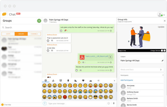The width and height of the screenshot is (167, 107).
Task: Download the Team_Lunch_HR_Report.pdf file
Action: (x=110, y=57)
